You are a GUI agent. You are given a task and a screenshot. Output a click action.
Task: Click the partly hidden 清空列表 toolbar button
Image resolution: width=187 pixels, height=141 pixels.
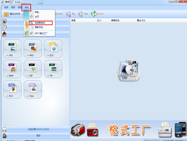click(x=59, y=14)
